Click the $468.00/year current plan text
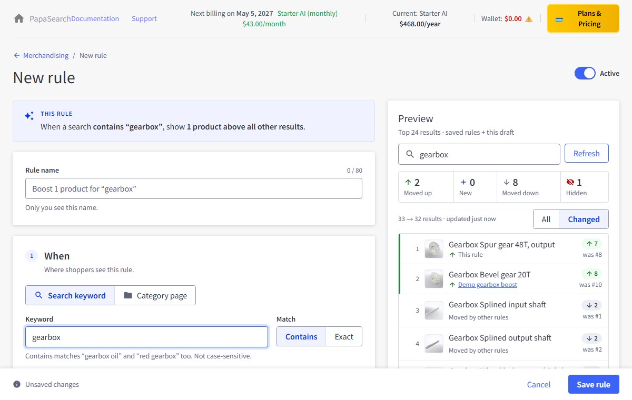Viewport: 632px width, 400px height. [420, 24]
